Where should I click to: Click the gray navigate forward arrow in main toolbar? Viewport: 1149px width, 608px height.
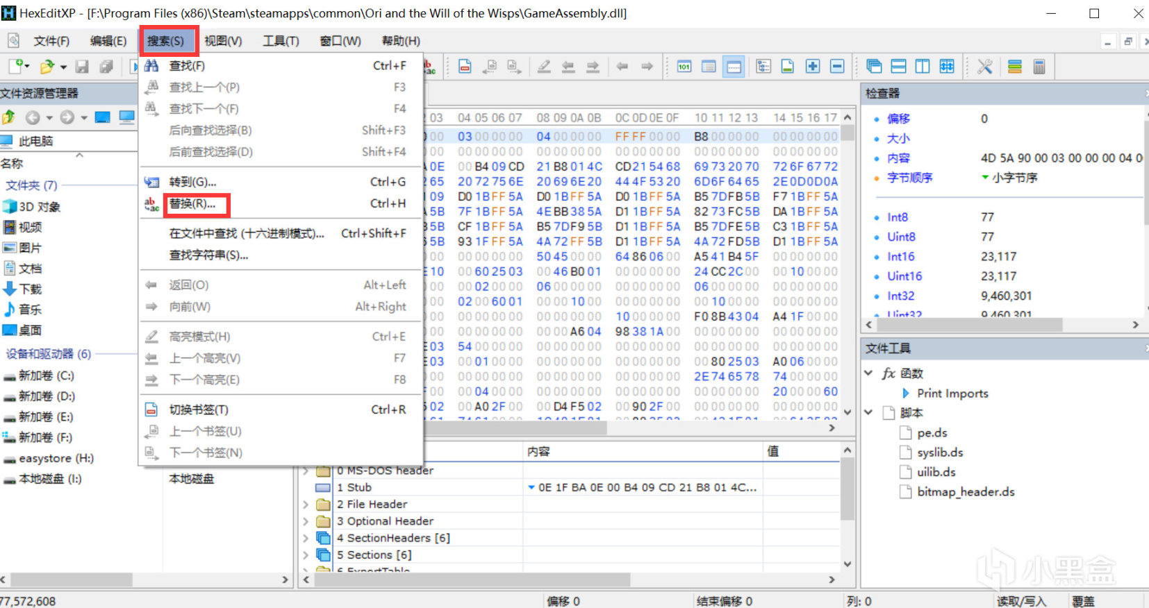tap(647, 67)
